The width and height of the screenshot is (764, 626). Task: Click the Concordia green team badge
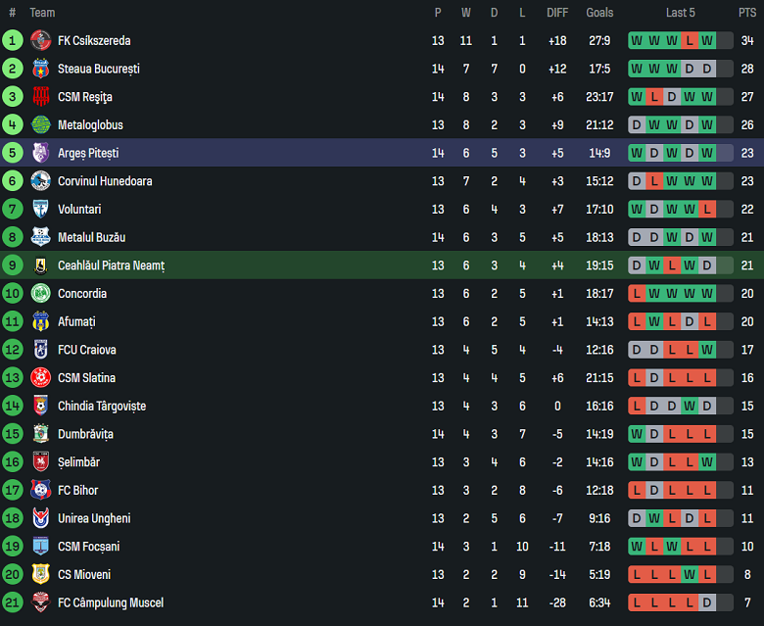[x=40, y=293]
